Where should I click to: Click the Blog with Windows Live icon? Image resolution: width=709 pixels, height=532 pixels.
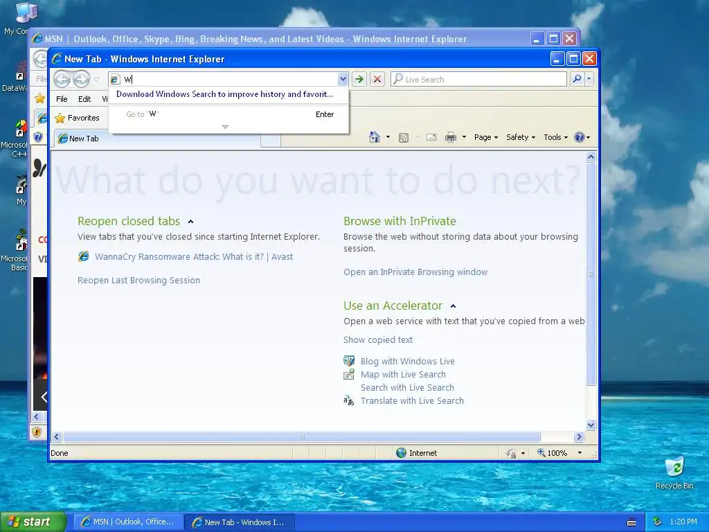[x=349, y=361]
